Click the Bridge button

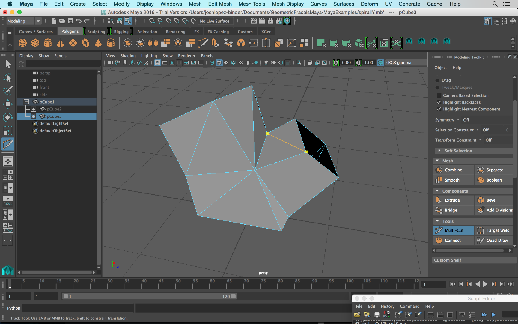pyautogui.click(x=454, y=210)
